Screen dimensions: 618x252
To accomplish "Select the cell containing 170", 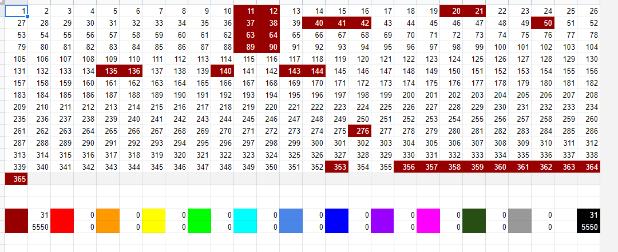I will click(x=314, y=83).
